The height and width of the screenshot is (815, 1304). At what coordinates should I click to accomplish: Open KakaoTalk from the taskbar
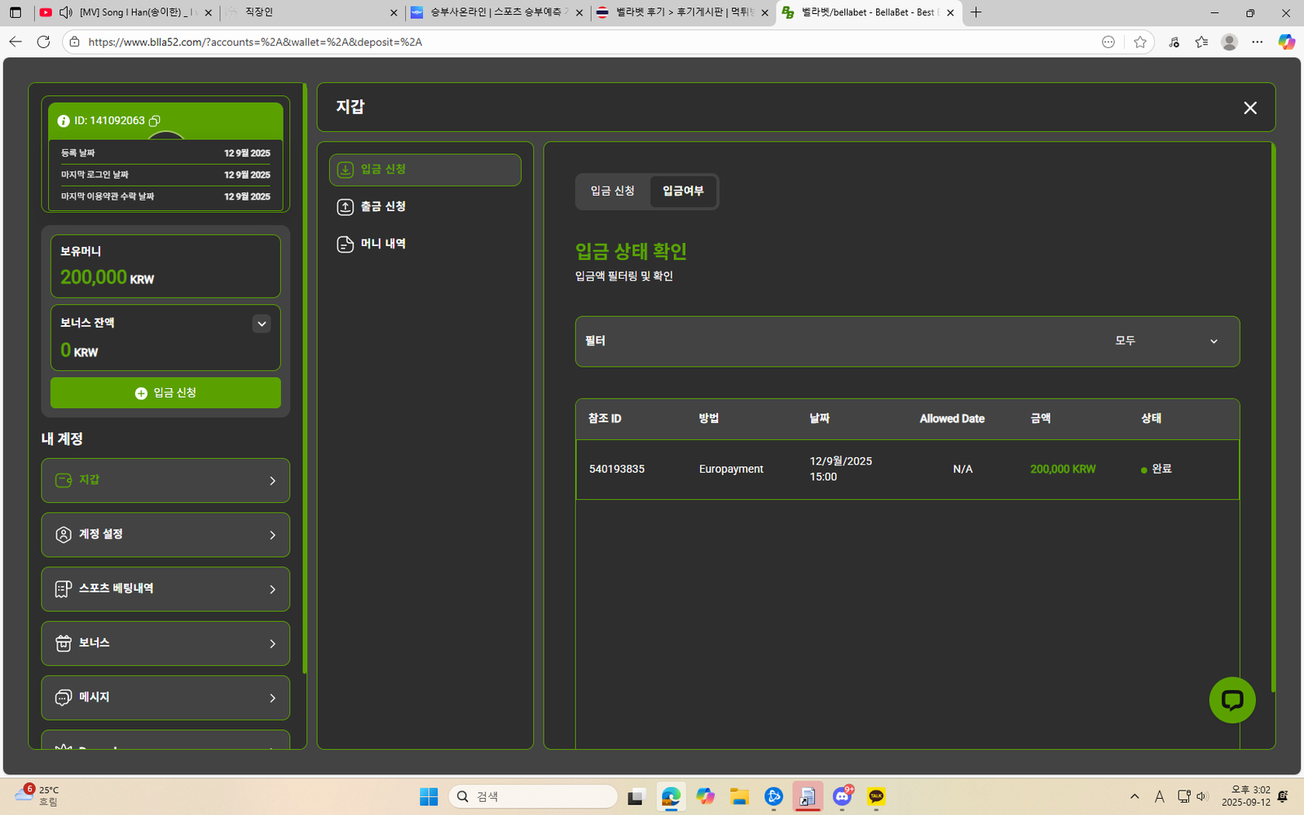[x=876, y=796]
